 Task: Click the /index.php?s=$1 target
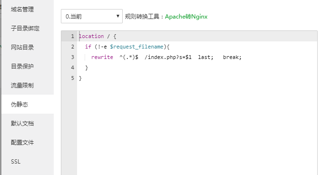click(168, 58)
